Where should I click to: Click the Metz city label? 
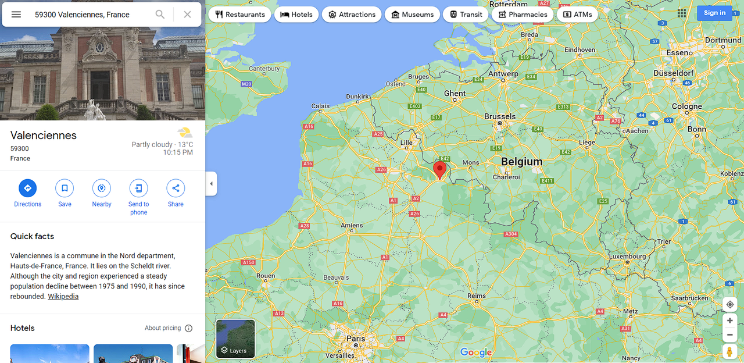point(630,311)
